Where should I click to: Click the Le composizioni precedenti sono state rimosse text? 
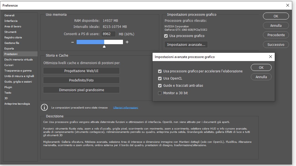pyautogui.click(x=80, y=107)
